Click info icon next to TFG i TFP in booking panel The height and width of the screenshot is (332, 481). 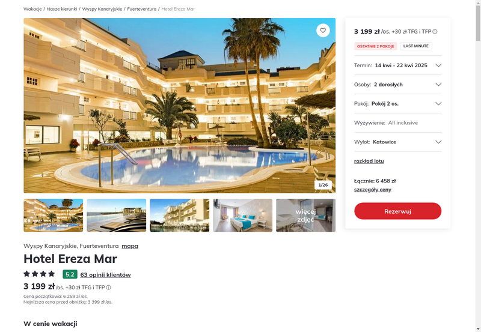[435, 32]
